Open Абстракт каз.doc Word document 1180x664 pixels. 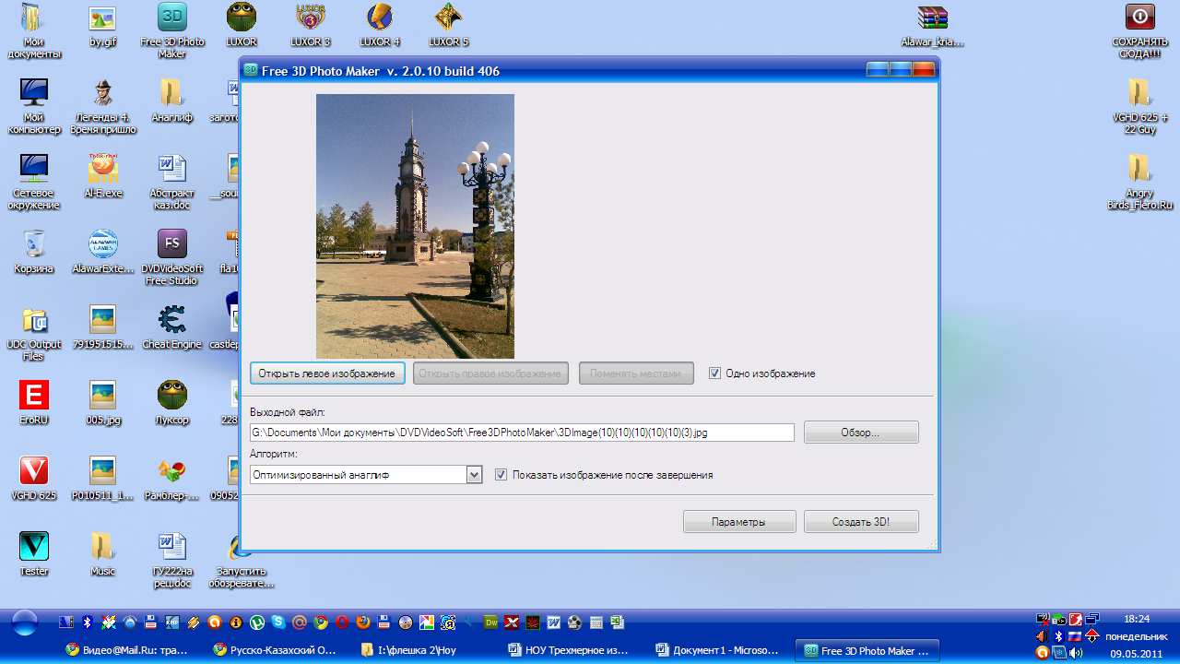(x=171, y=182)
